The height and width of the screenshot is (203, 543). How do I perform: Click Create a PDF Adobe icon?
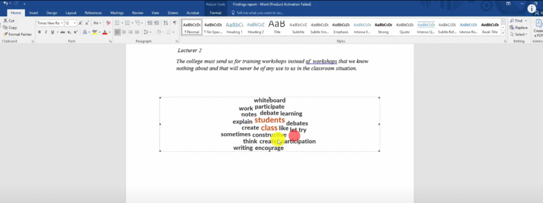click(539, 29)
